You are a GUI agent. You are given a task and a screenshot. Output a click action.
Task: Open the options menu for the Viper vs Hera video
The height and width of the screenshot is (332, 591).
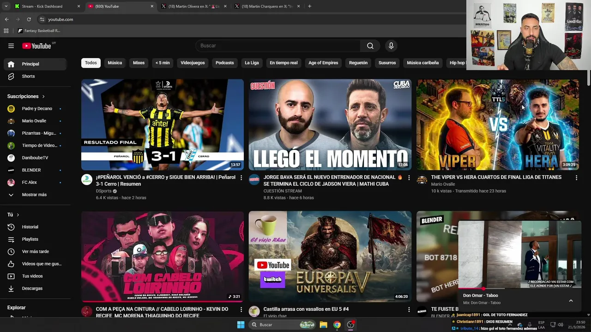pos(576,178)
